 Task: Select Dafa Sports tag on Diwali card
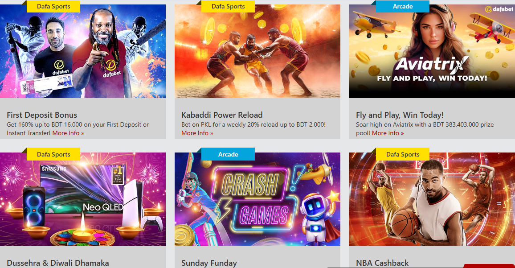coord(53,154)
